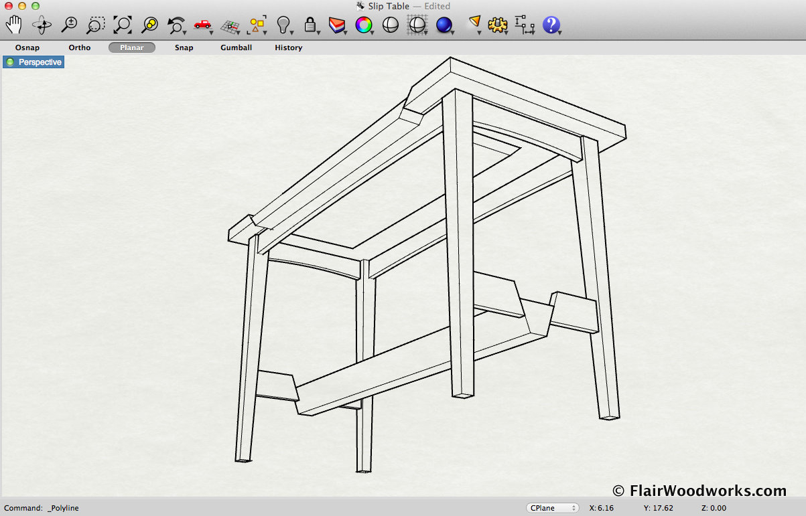Screen dimensions: 806x516
Task: Enable Ortho mode
Action: pos(80,48)
